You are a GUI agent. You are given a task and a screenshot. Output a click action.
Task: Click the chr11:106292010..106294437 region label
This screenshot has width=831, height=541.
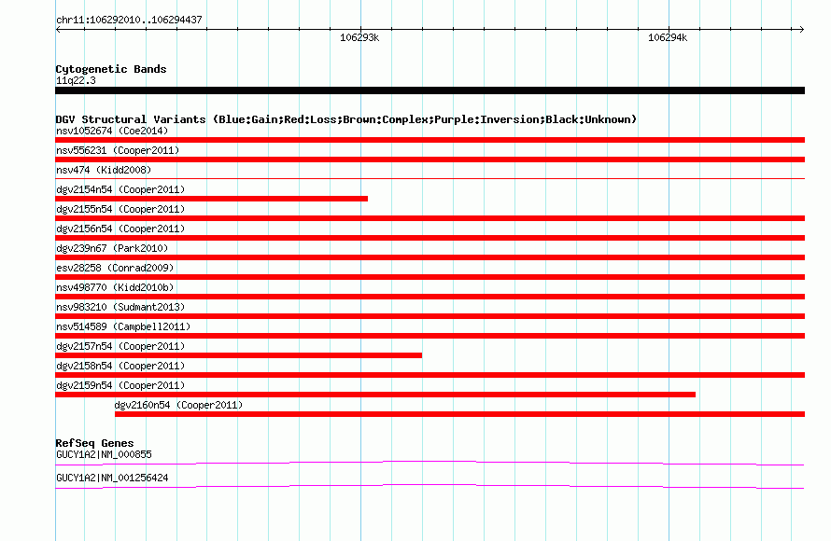[129, 21]
